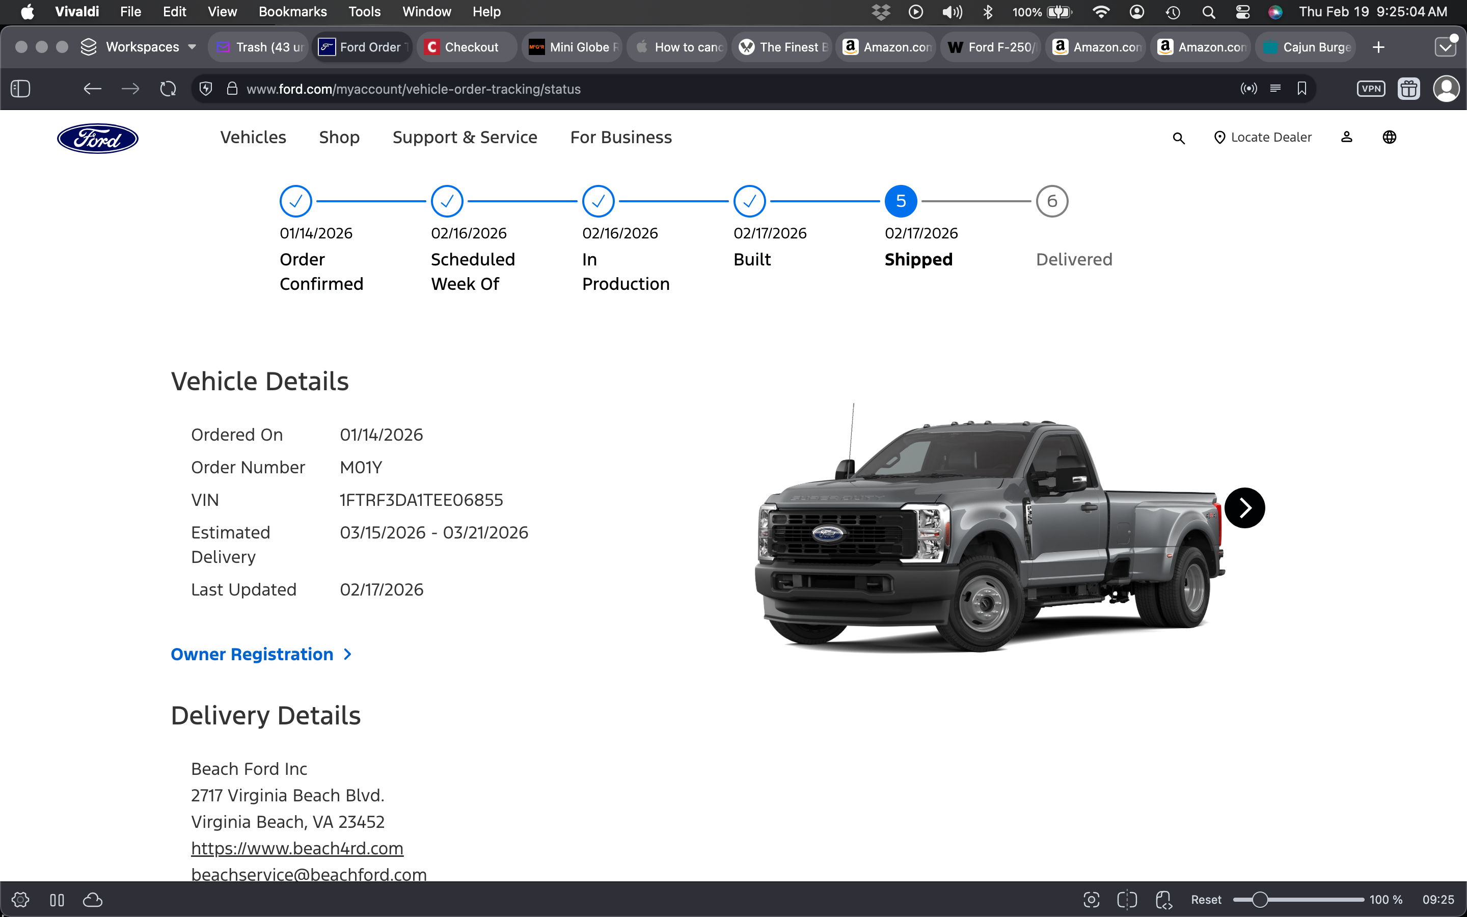Open the beach4rd.com dealer link
Image resolution: width=1467 pixels, height=917 pixels.
(297, 848)
